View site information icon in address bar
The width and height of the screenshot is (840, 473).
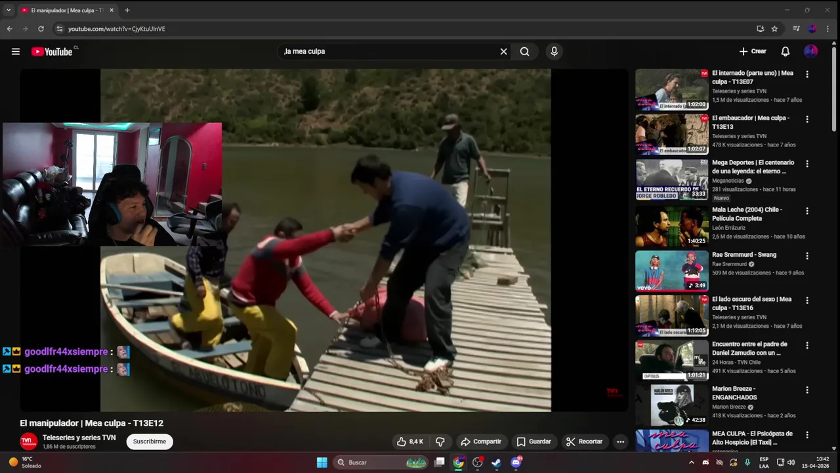coord(60,29)
